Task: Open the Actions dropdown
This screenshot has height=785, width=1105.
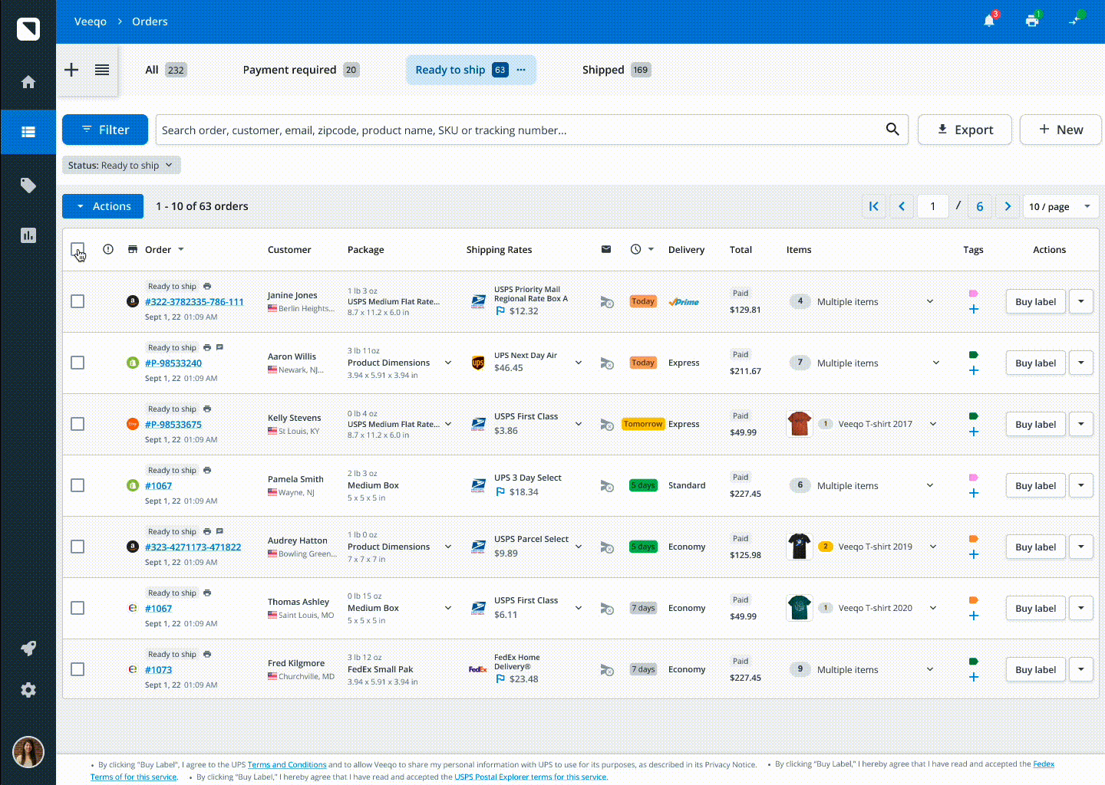Action: 103,206
